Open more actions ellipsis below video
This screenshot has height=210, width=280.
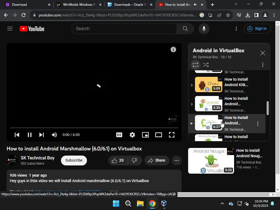[177, 160]
